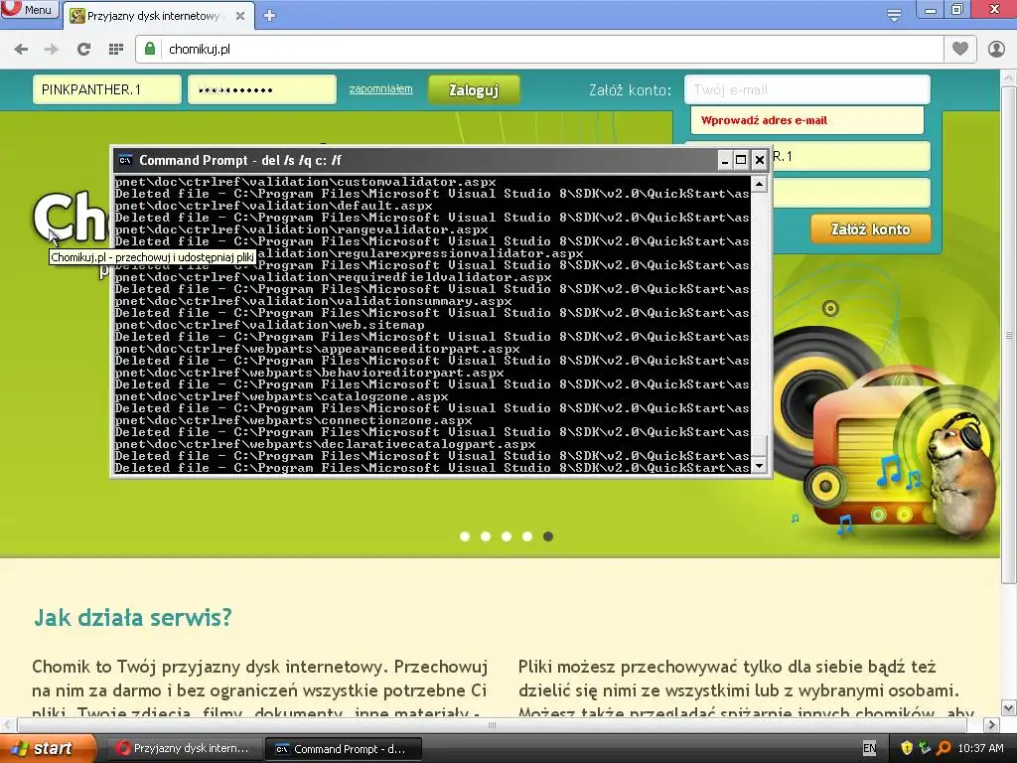Screen dimensions: 1017x763
Task: Go forward to next page
Action: 52,50
